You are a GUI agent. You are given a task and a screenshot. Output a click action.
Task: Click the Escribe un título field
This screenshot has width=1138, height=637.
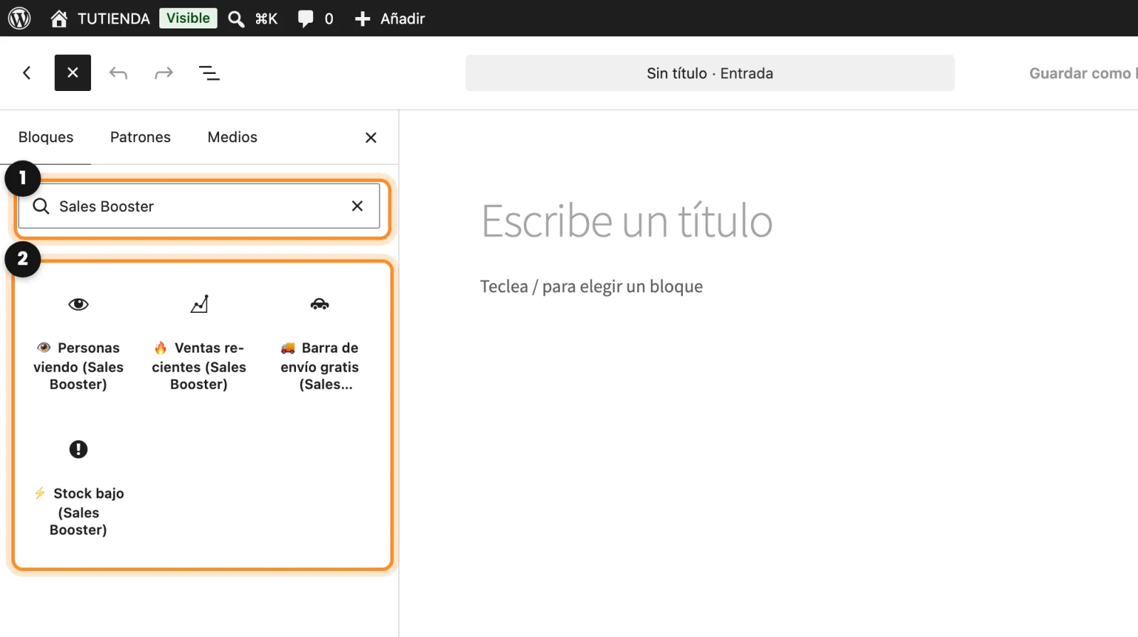point(627,220)
